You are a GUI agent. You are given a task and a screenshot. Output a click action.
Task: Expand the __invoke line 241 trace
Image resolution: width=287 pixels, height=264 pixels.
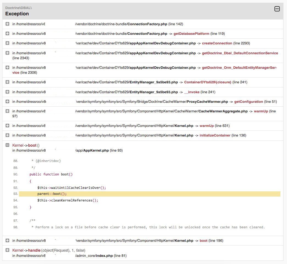7,92
